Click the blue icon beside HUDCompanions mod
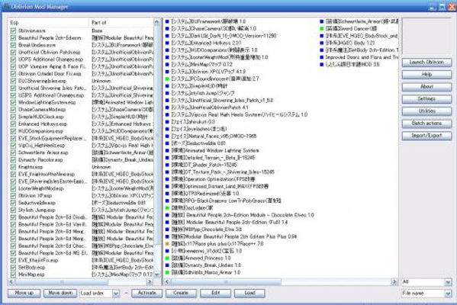Screen dimensions: 457x305 click(x=167, y=50)
